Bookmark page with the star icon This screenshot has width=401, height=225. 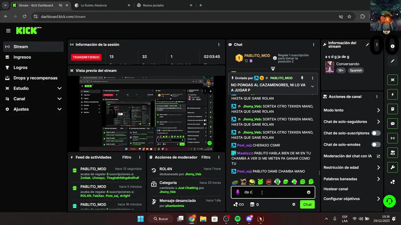[349, 17]
